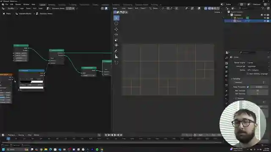Click the Geometry Nodes datablock name field
This screenshot has height=152, width=271.
[x=58, y=8]
